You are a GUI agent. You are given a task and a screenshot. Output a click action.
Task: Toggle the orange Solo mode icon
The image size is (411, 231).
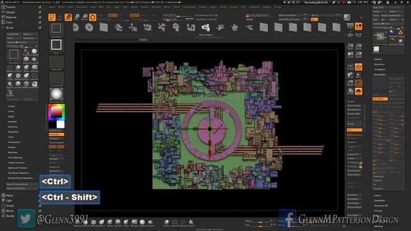358,91
